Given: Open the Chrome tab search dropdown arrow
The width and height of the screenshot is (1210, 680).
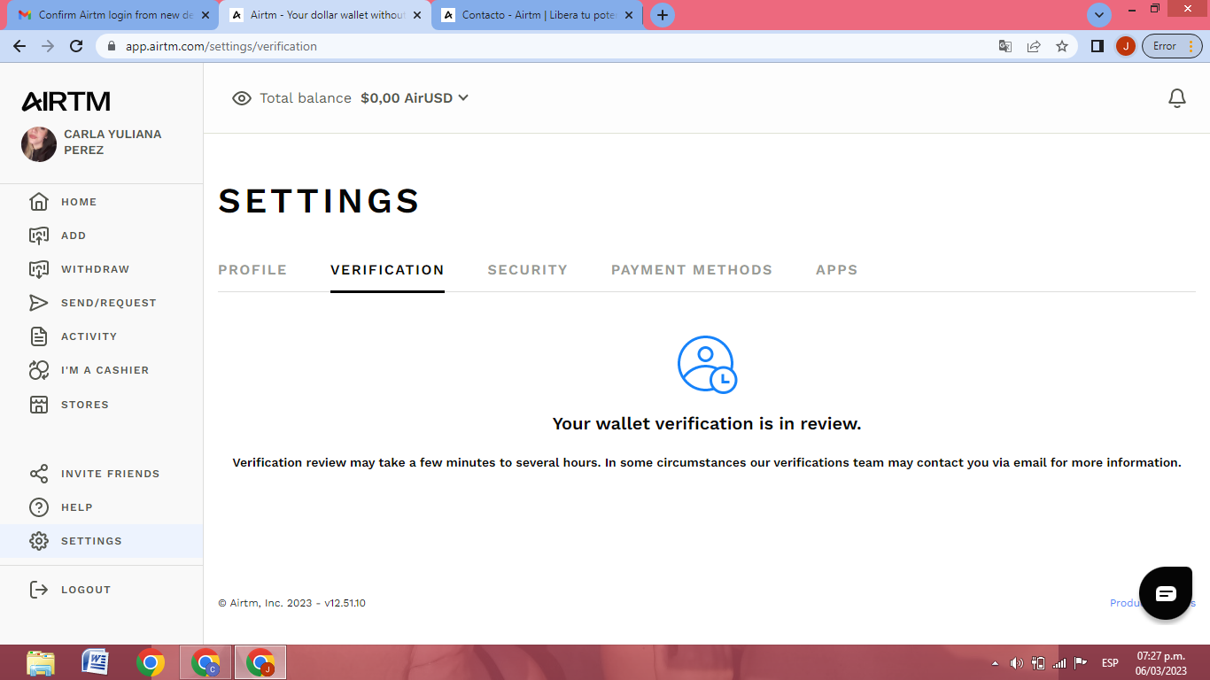Looking at the screenshot, I should tap(1098, 15).
